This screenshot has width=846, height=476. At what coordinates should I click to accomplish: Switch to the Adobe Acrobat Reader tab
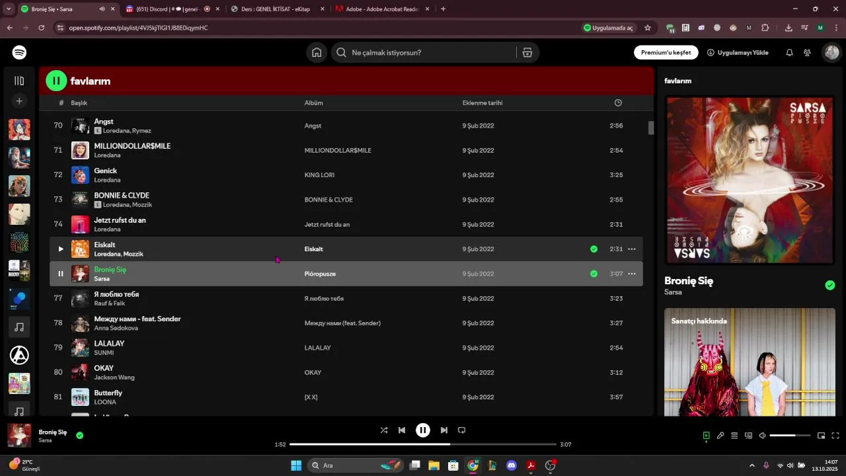tap(382, 9)
